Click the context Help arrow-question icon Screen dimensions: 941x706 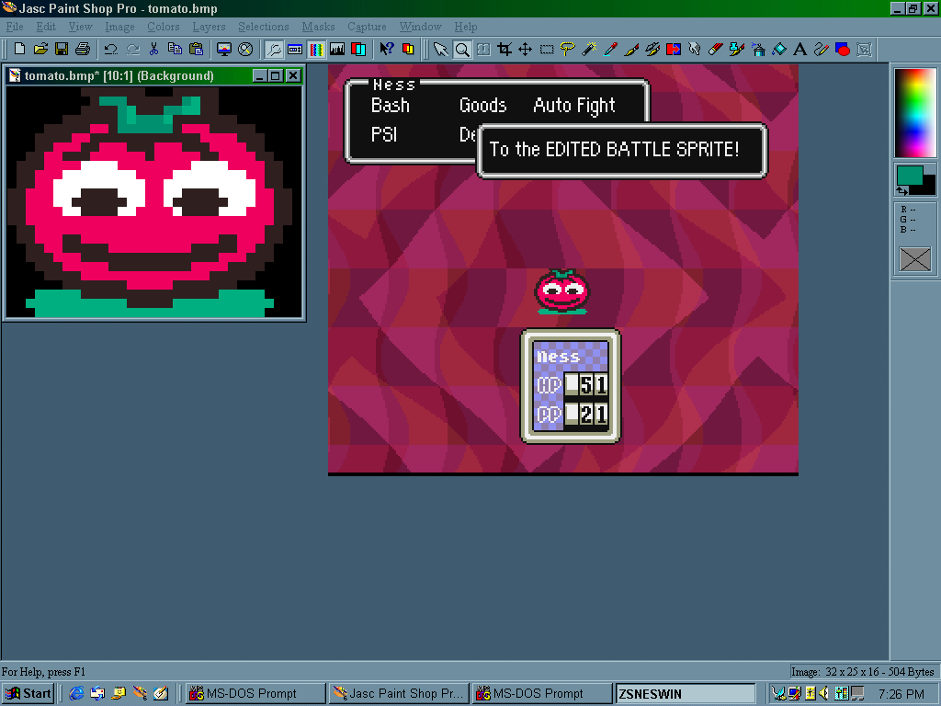[387, 49]
